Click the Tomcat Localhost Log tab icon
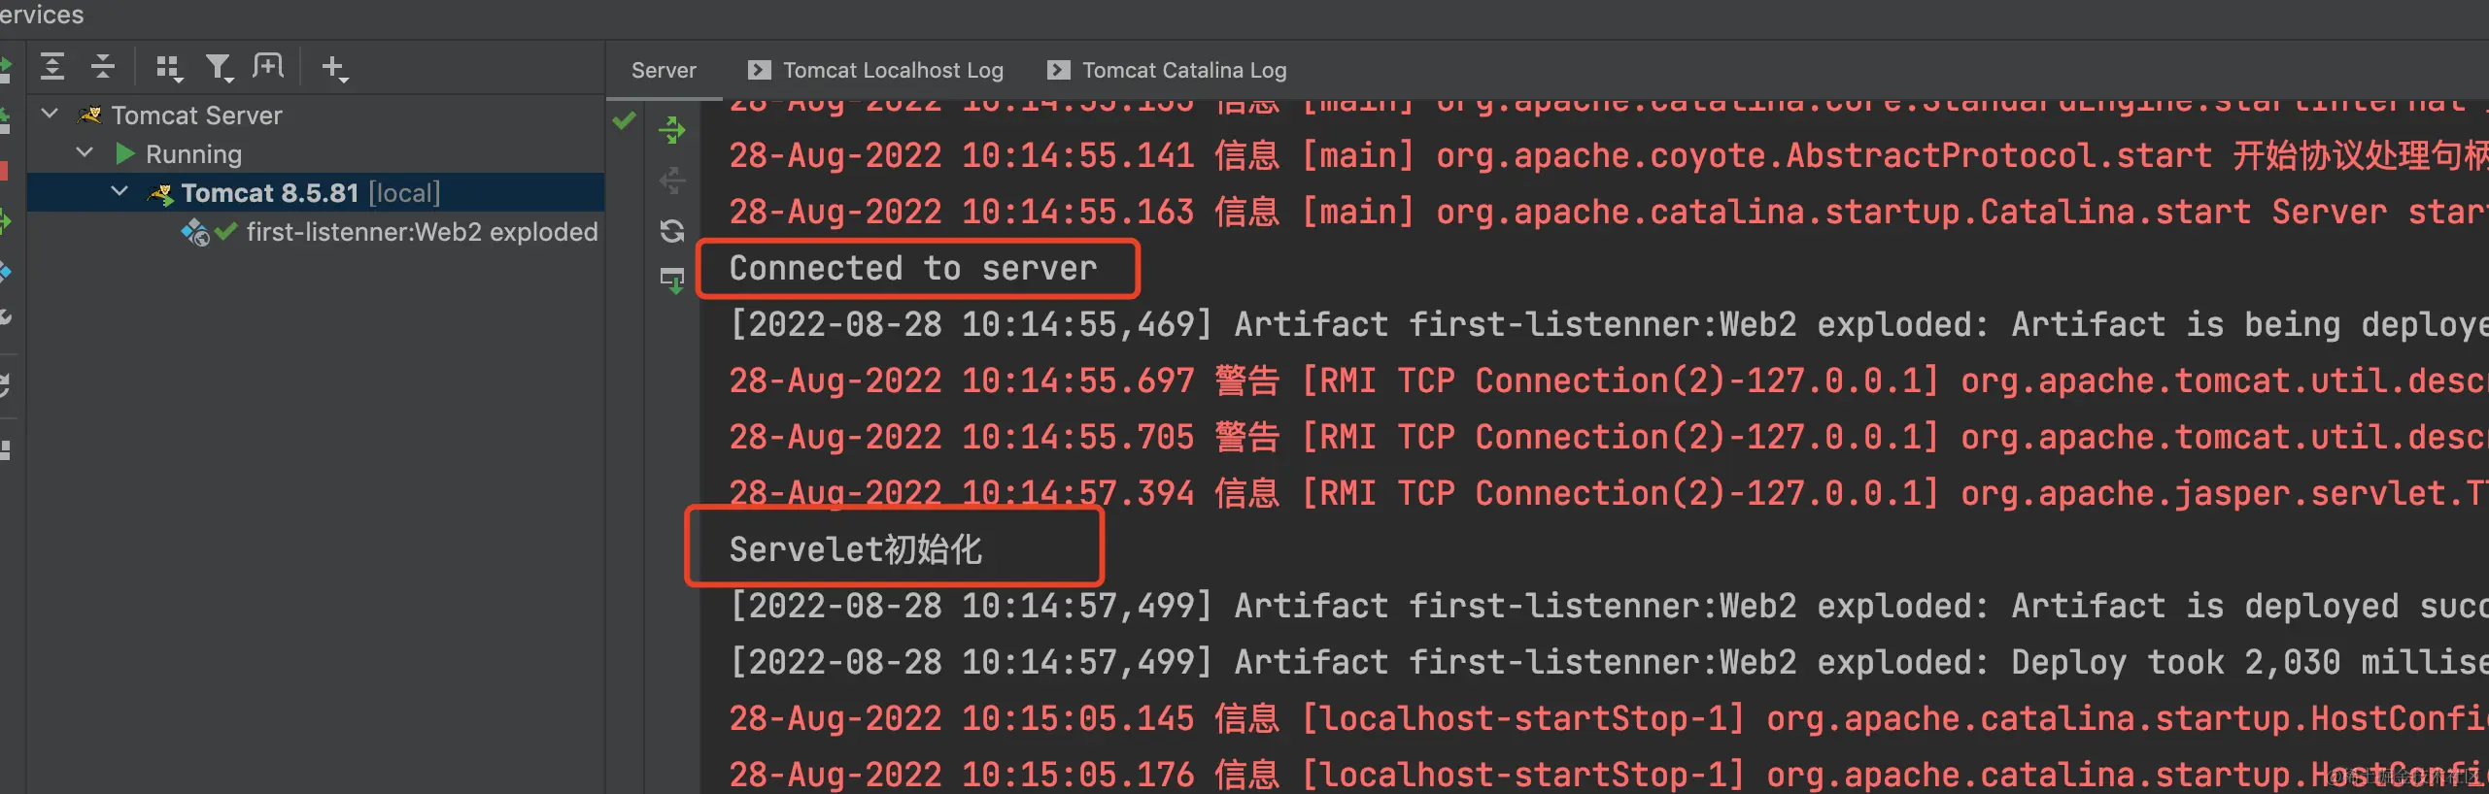 coord(759,70)
